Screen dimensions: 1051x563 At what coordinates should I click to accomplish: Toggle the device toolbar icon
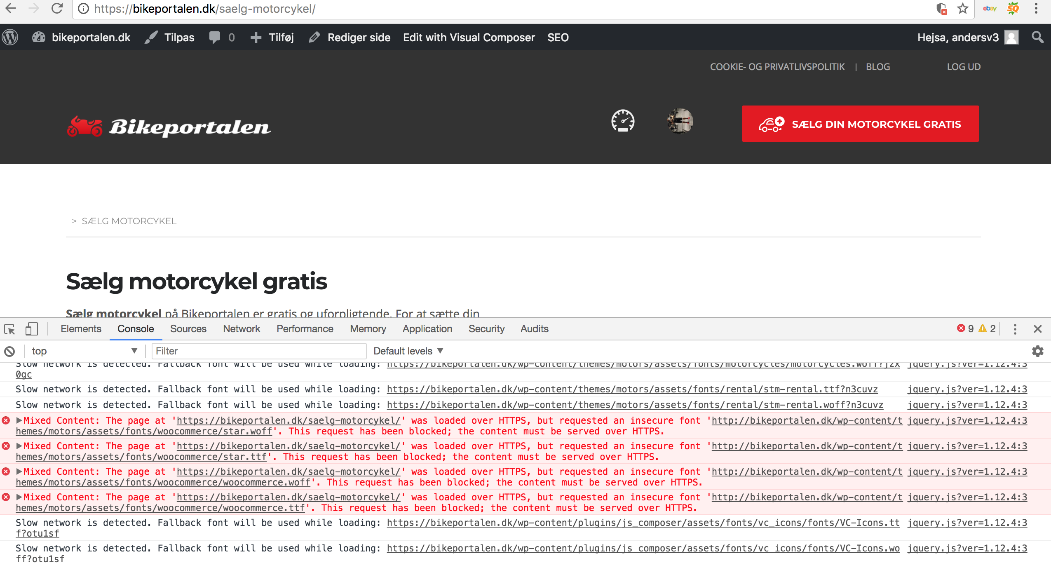tap(31, 329)
